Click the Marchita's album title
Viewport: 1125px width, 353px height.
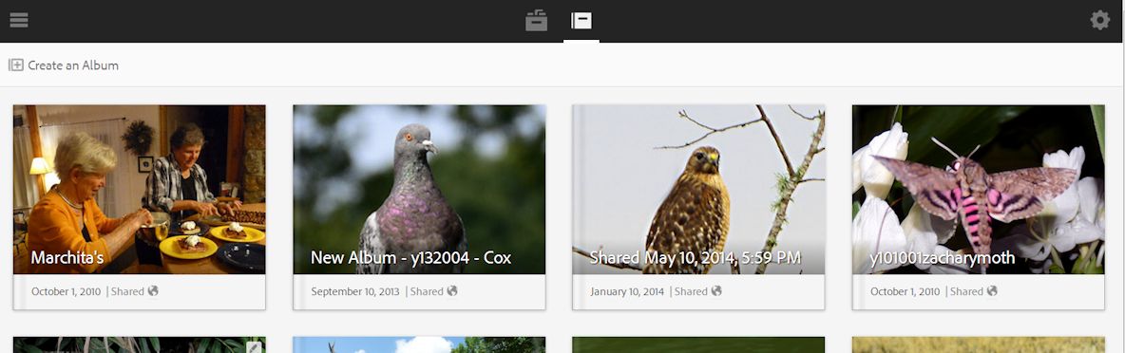[67, 258]
